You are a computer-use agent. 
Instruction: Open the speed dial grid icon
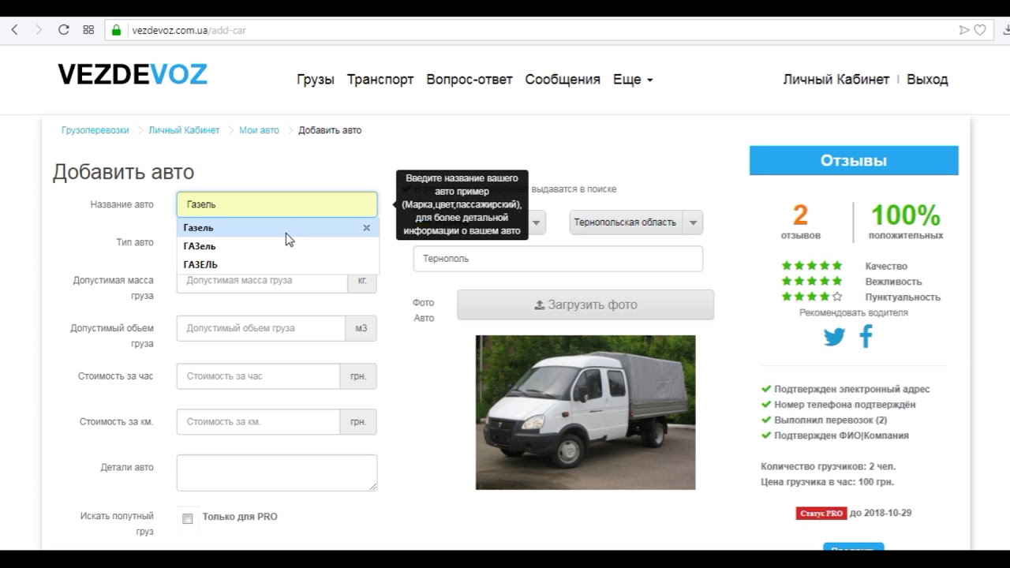(x=88, y=30)
